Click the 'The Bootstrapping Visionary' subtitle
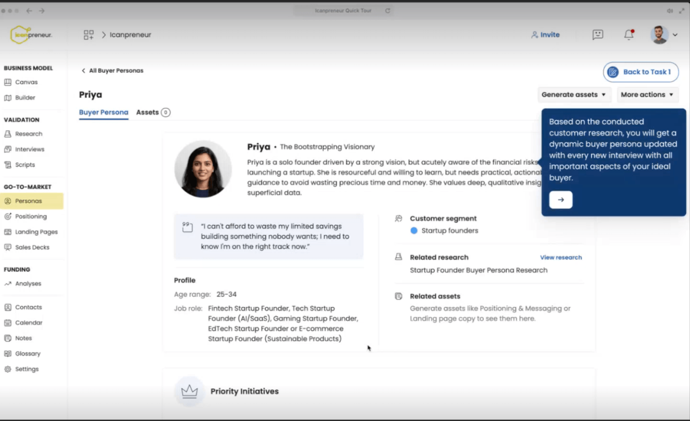The width and height of the screenshot is (690, 421). click(x=327, y=147)
